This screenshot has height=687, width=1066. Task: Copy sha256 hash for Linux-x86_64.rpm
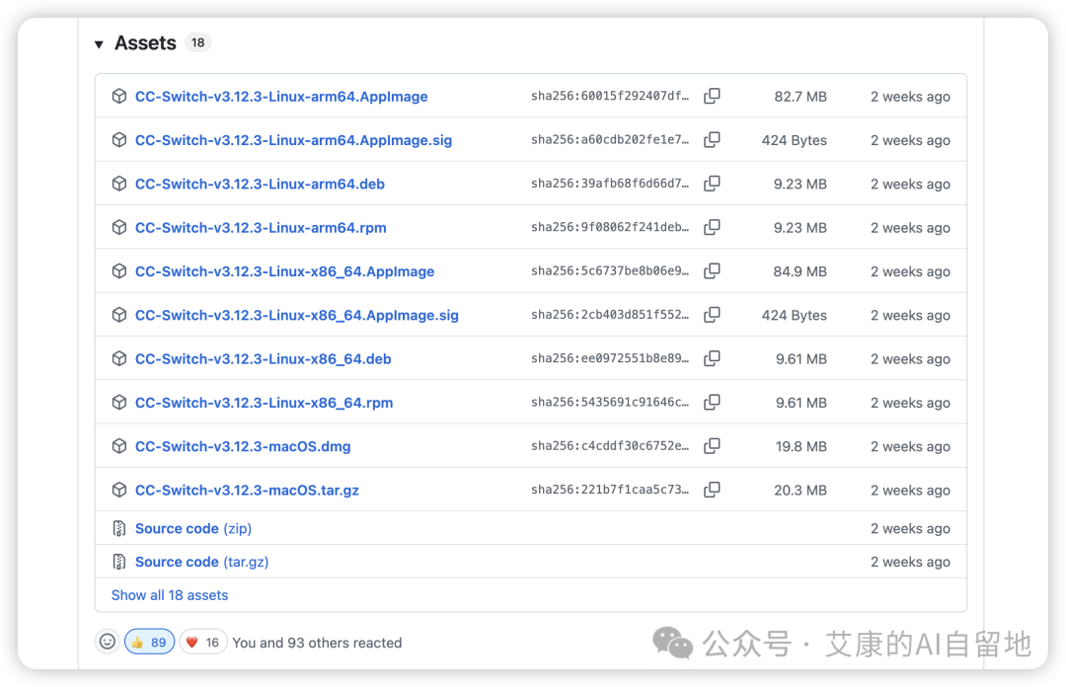[x=712, y=402]
